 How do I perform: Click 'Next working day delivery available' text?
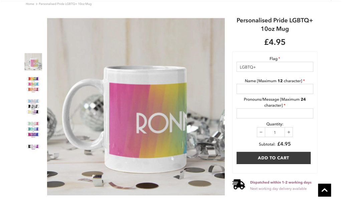point(278,189)
